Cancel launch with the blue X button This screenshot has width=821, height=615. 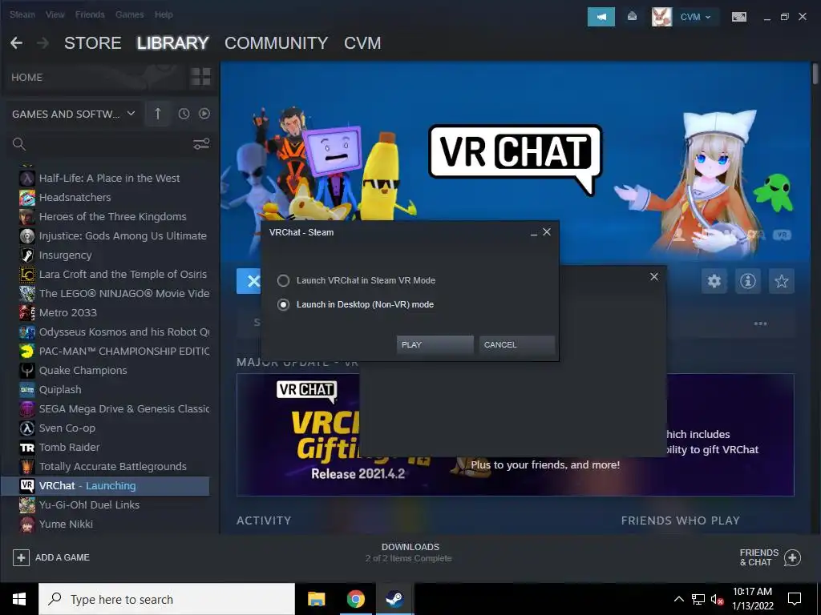250,281
